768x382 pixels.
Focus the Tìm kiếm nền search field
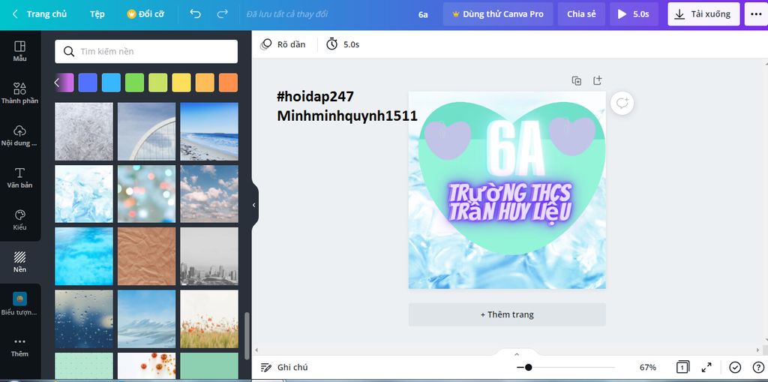[146, 52]
